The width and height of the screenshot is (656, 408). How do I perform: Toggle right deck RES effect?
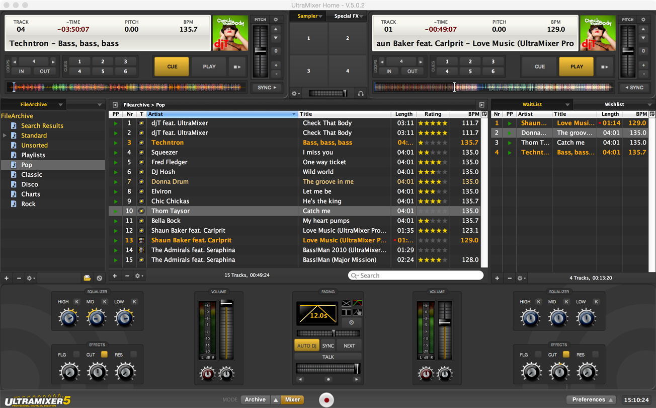[x=595, y=355]
